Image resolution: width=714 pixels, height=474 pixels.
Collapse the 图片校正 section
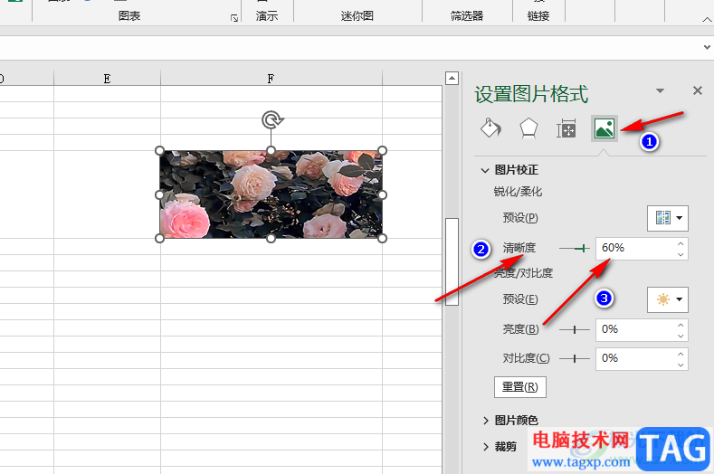coord(485,170)
